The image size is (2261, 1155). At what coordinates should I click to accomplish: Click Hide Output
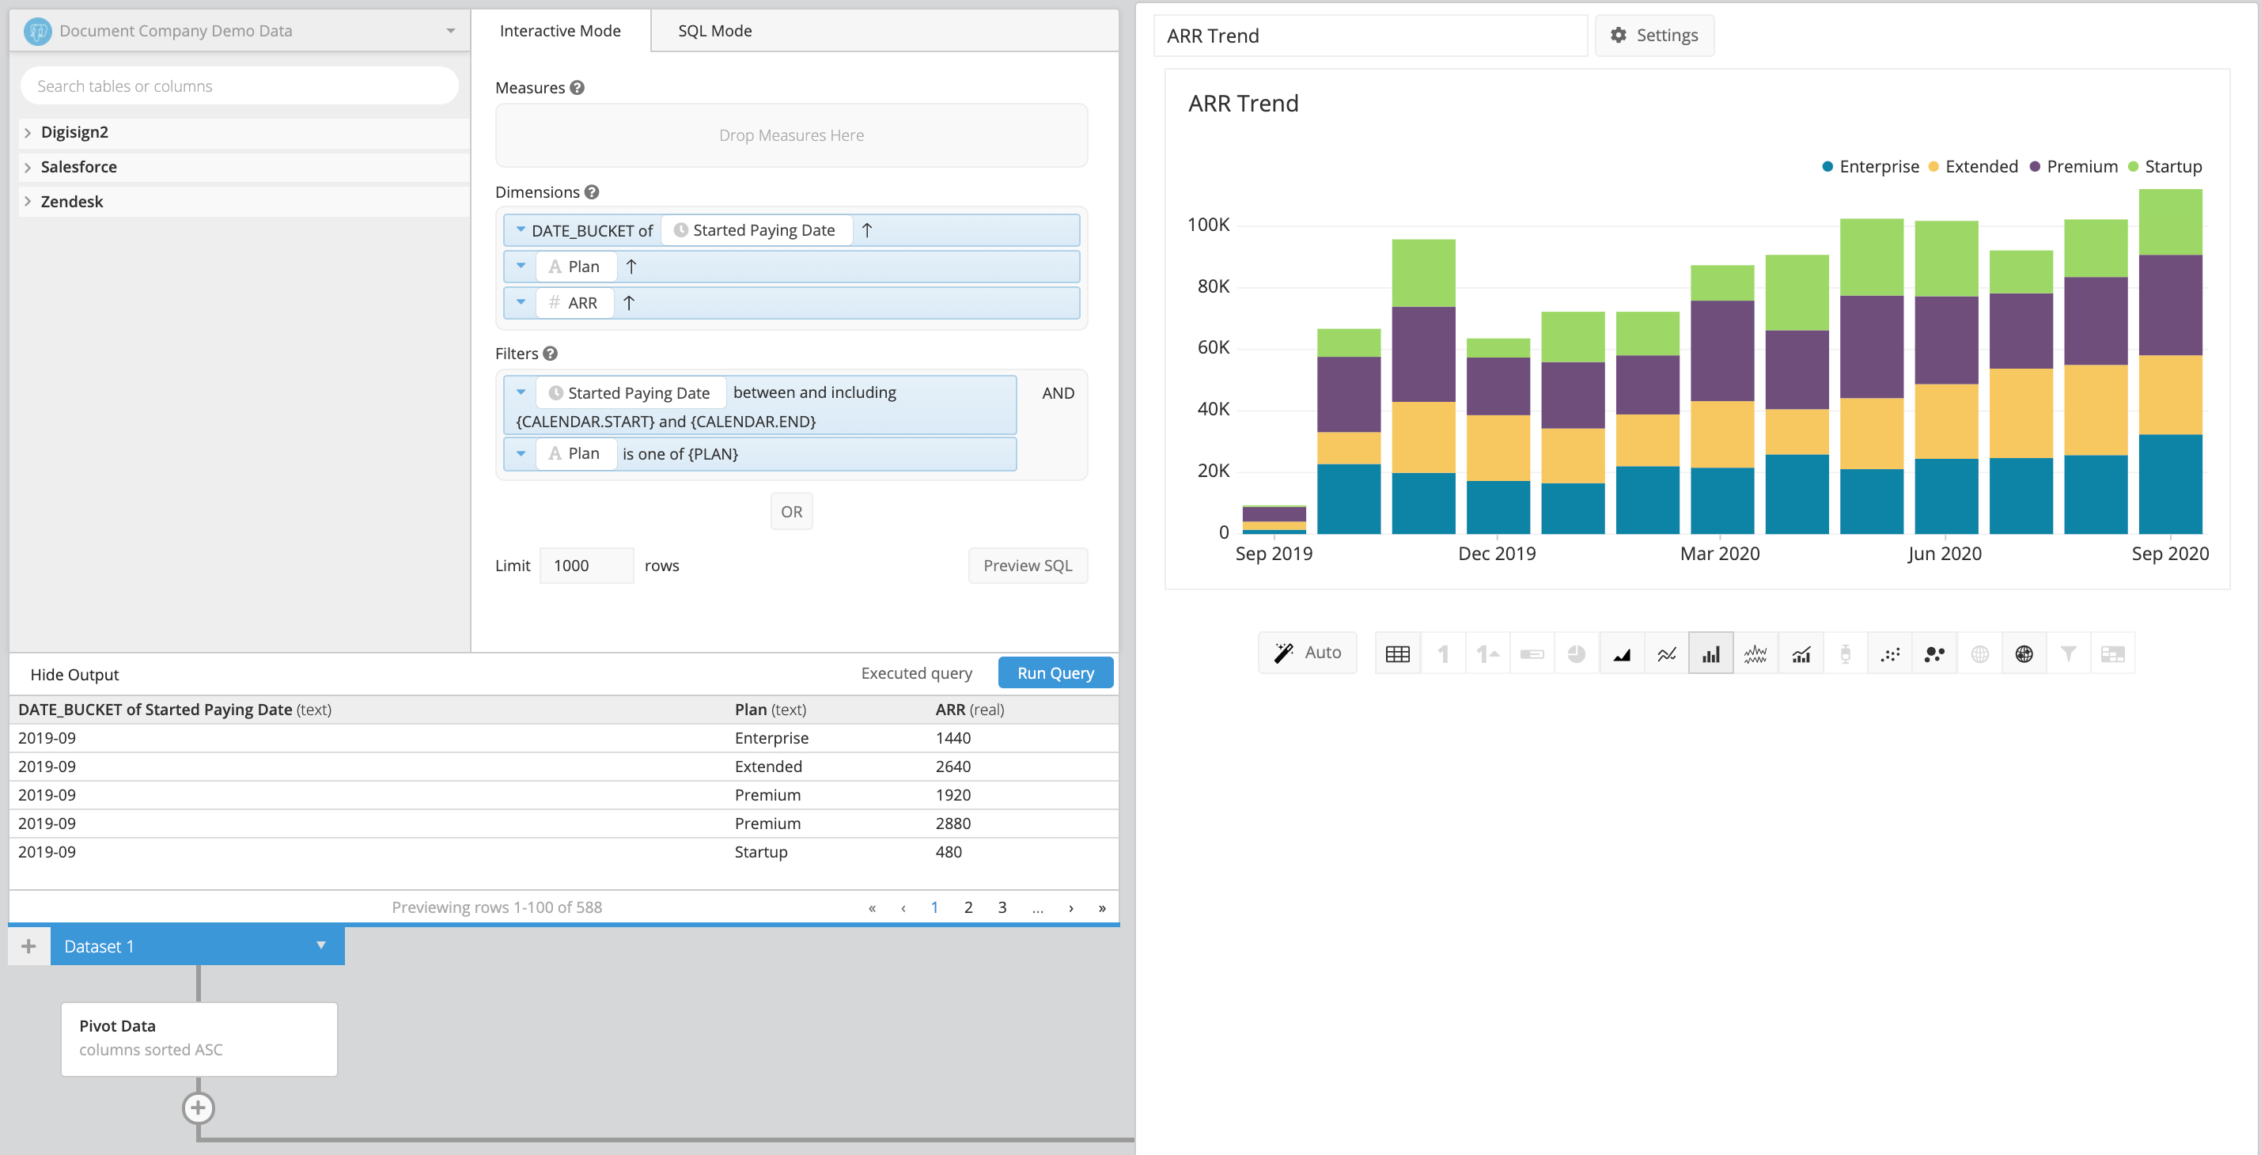coord(74,675)
